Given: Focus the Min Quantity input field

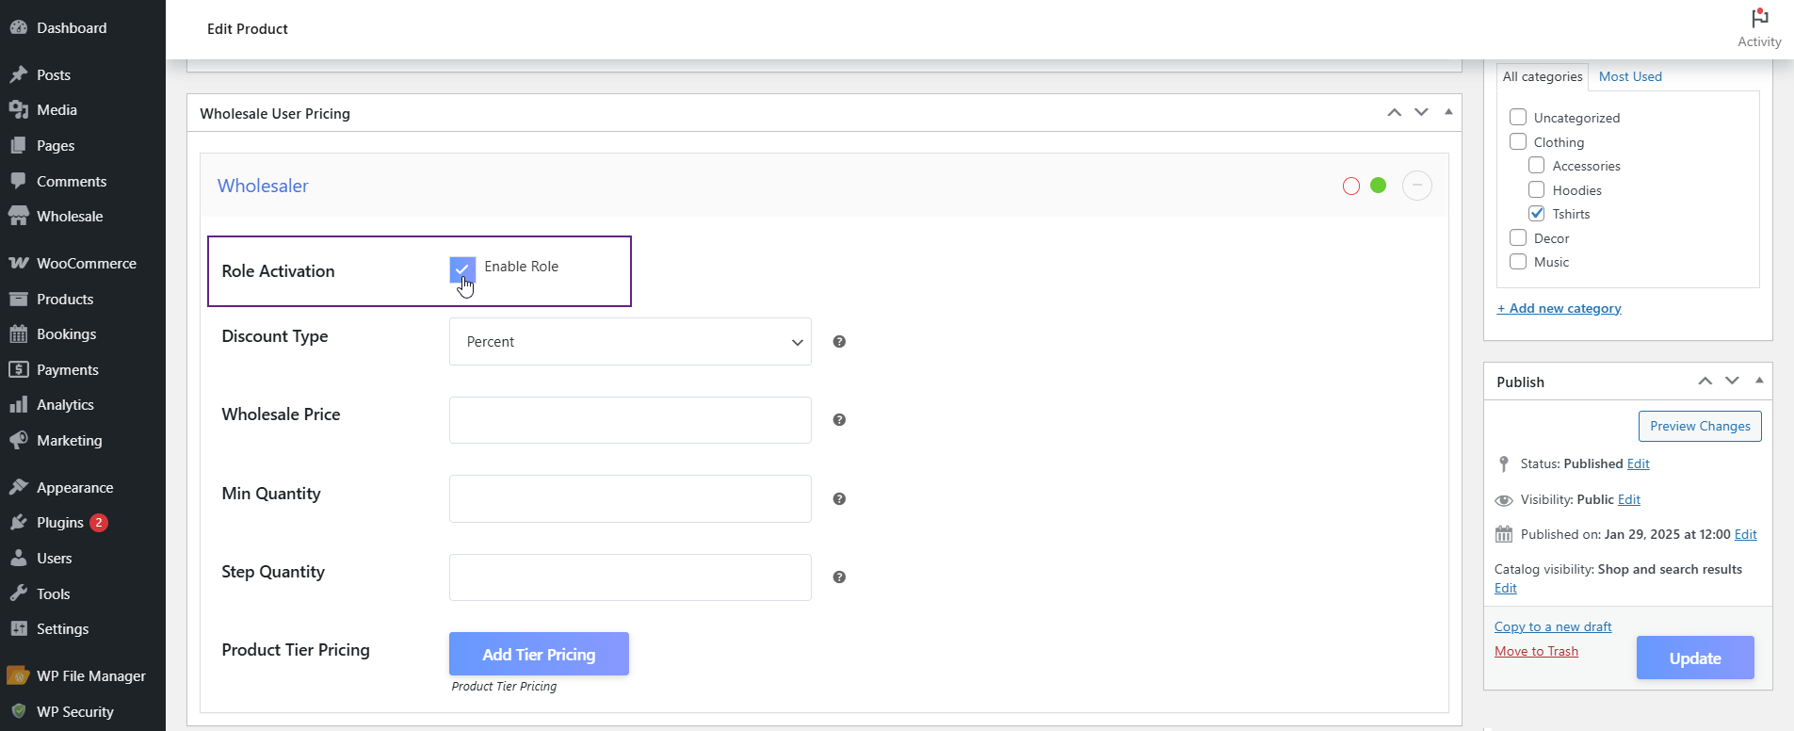Looking at the screenshot, I should coord(630,499).
